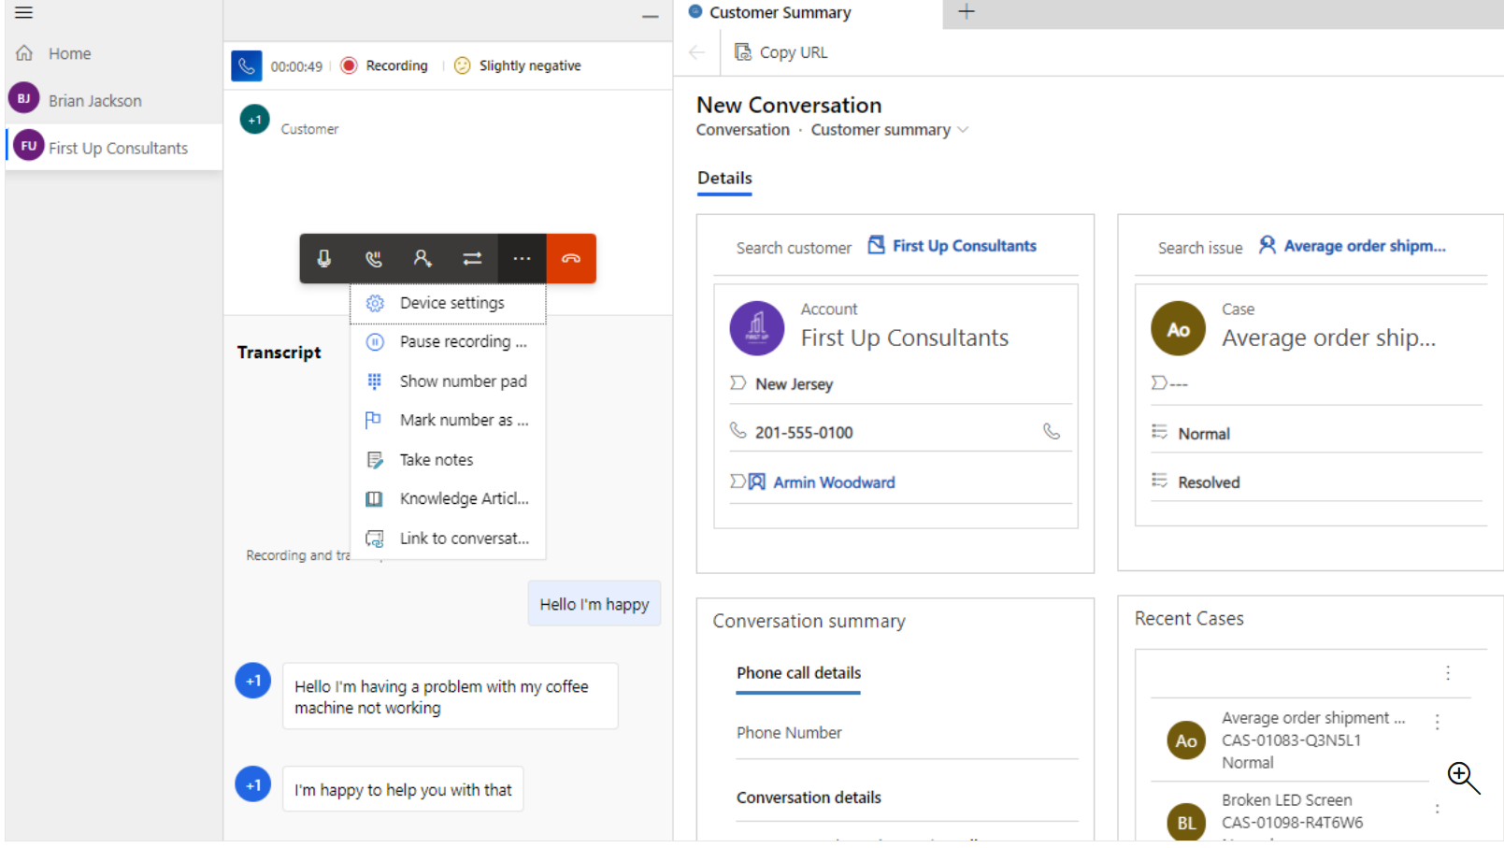
Task: Mute the microphone in call toolbar
Action: pyautogui.click(x=324, y=258)
